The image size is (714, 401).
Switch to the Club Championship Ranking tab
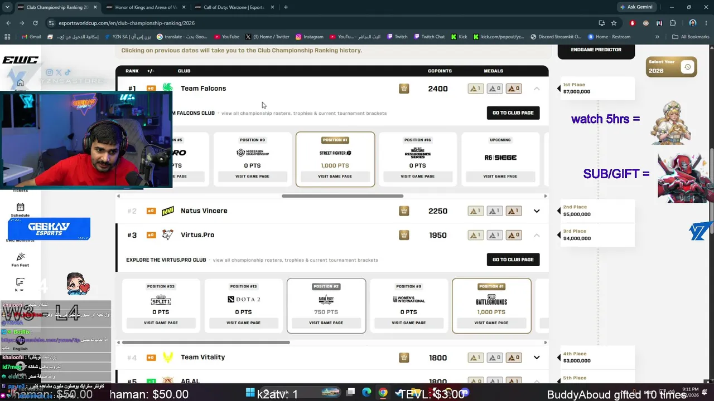pos(57,7)
